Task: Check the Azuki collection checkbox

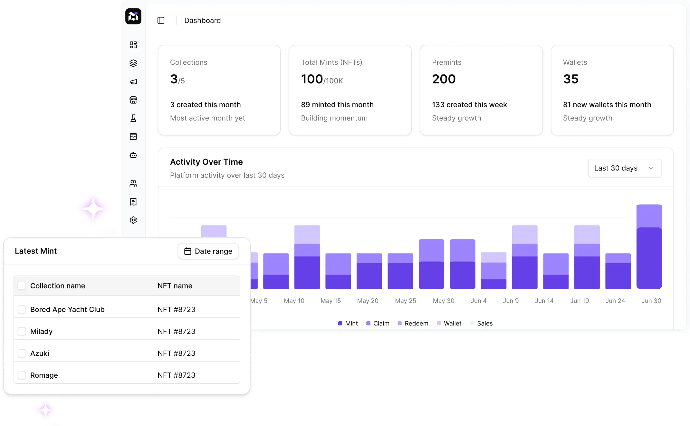Action: [x=22, y=353]
